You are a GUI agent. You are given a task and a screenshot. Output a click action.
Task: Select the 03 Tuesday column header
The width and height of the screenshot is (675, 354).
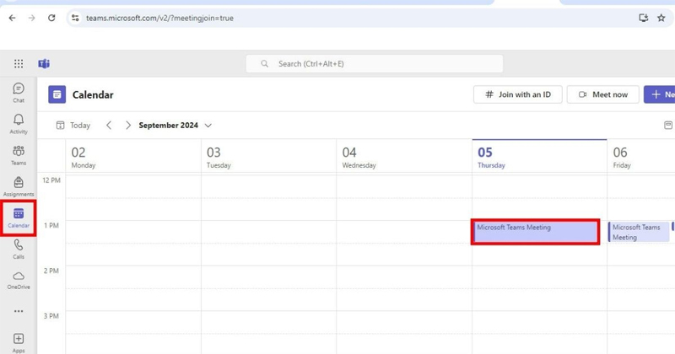(x=268, y=157)
